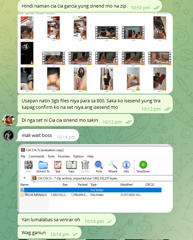Click the archive path address field

(x=102, y=178)
